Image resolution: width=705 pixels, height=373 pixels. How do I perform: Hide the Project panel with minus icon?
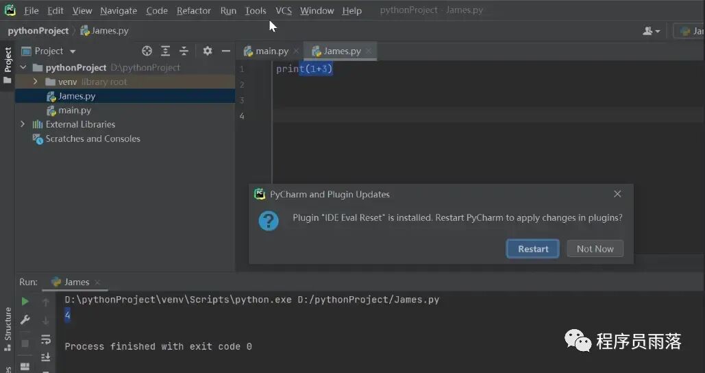pos(225,51)
